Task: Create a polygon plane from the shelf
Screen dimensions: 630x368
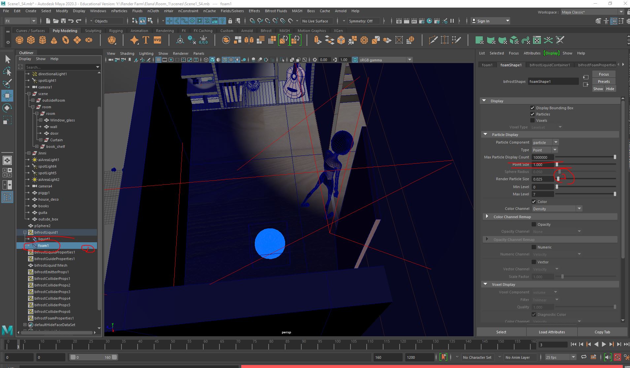Action: point(77,40)
